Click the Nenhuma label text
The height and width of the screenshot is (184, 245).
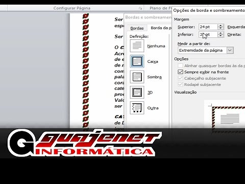(x=156, y=46)
